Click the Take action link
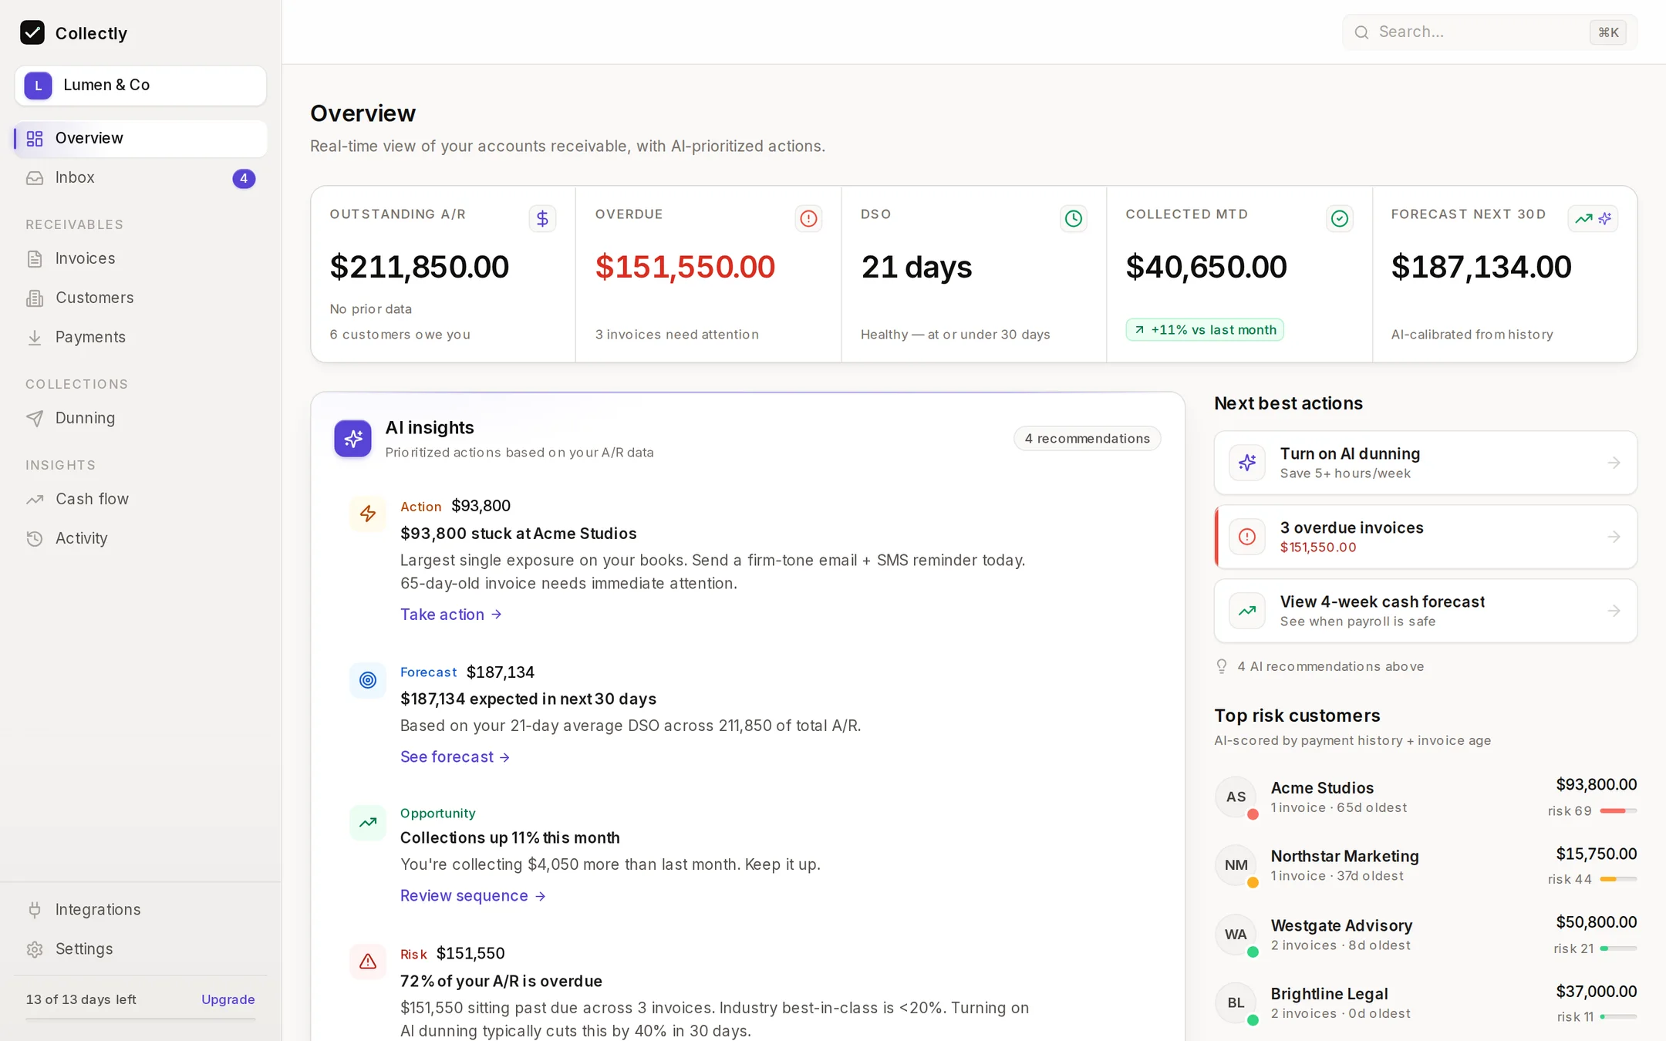This screenshot has height=1041, width=1666. tap(451, 615)
